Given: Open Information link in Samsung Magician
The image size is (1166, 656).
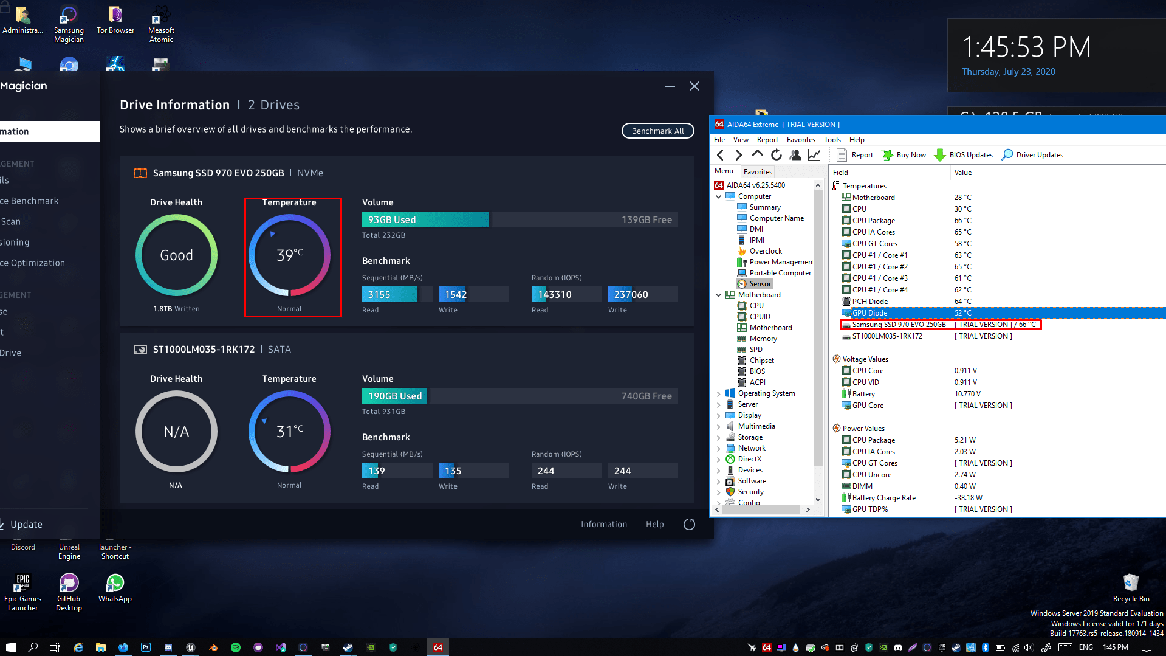Looking at the screenshot, I should coord(604,524).
